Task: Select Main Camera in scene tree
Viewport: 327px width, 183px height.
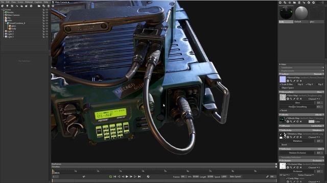Action: [x=13, y=15]
